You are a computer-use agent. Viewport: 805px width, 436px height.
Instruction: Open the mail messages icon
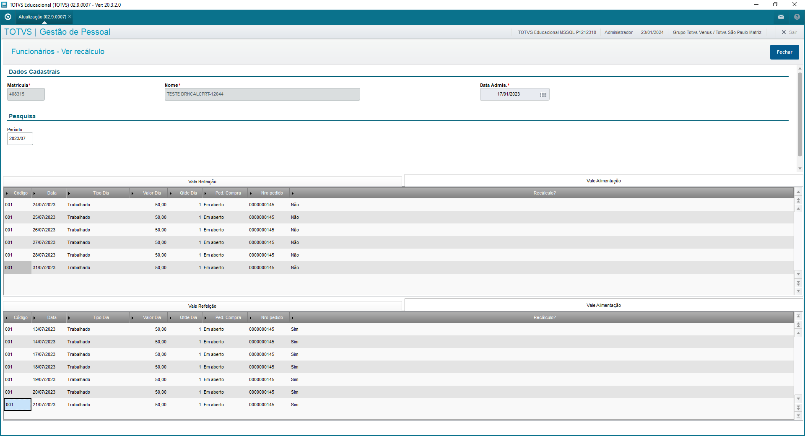[781, 17]
